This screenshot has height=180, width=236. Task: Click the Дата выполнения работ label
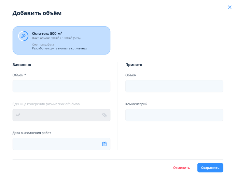point(32,133)
